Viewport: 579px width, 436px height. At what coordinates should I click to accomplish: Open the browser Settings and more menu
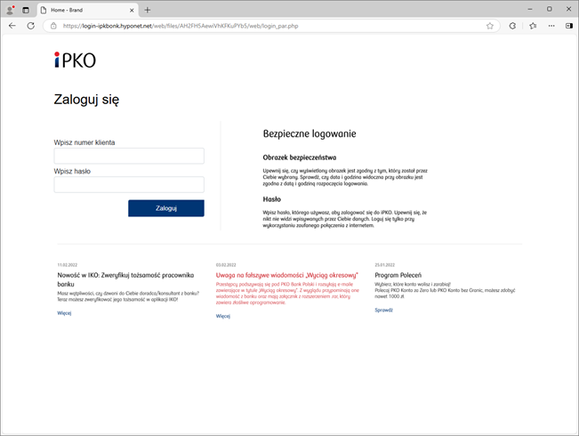[551, 26]
